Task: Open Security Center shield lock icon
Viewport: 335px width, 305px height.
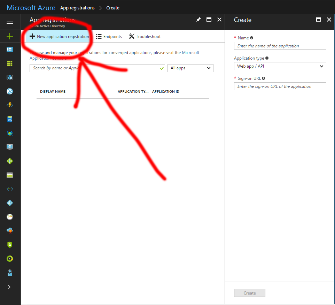Action: click(x=10, y=245)
